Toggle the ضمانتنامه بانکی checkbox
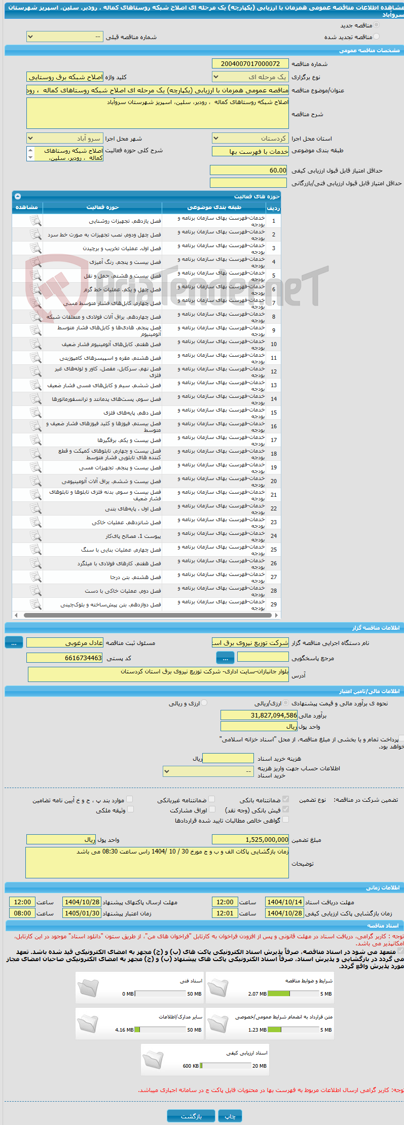The width and height of the screenshot is (404, 1125). [285, 799]
